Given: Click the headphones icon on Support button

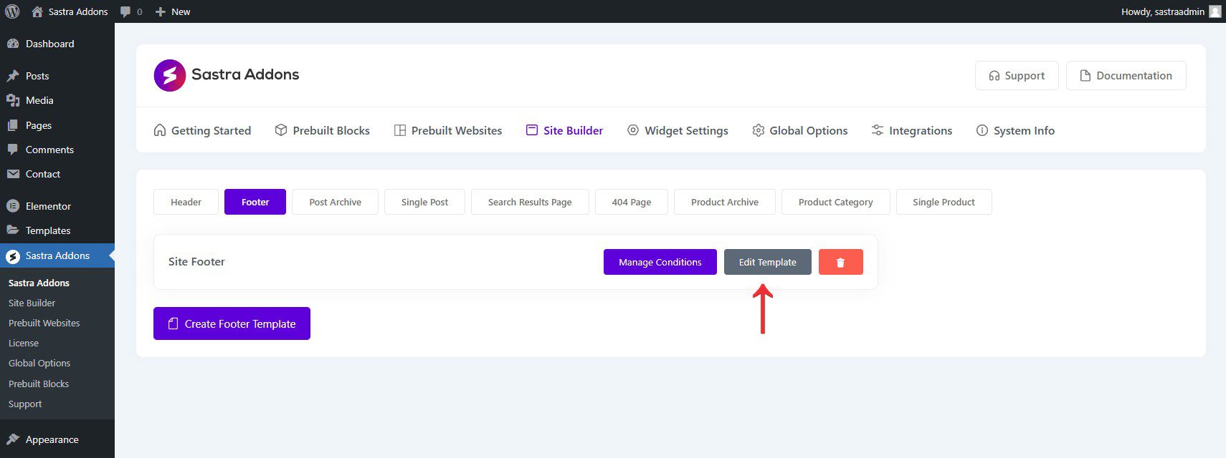Looking at the screenshot, I should tap(994, 76).
